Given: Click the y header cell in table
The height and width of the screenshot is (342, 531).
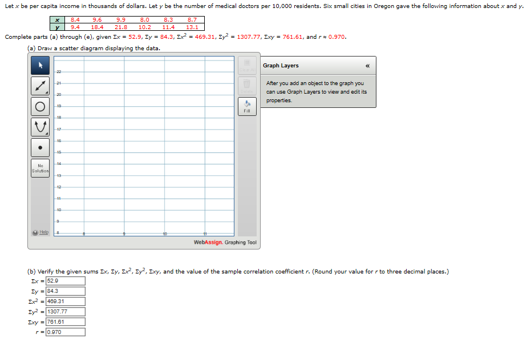Looking at the screenshot, I should tap(57, 27).
